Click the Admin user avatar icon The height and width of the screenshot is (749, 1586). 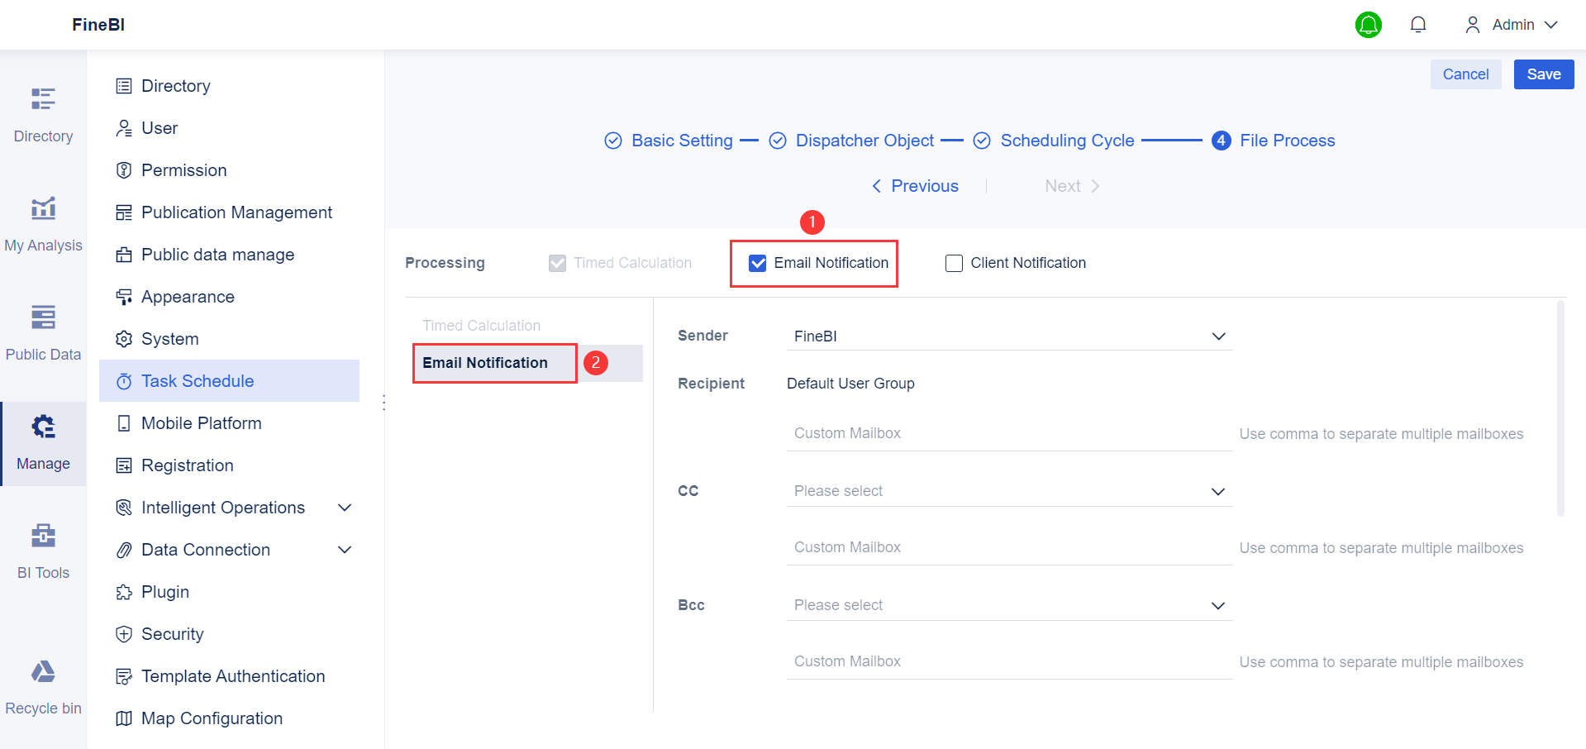tap(1472, 25)
